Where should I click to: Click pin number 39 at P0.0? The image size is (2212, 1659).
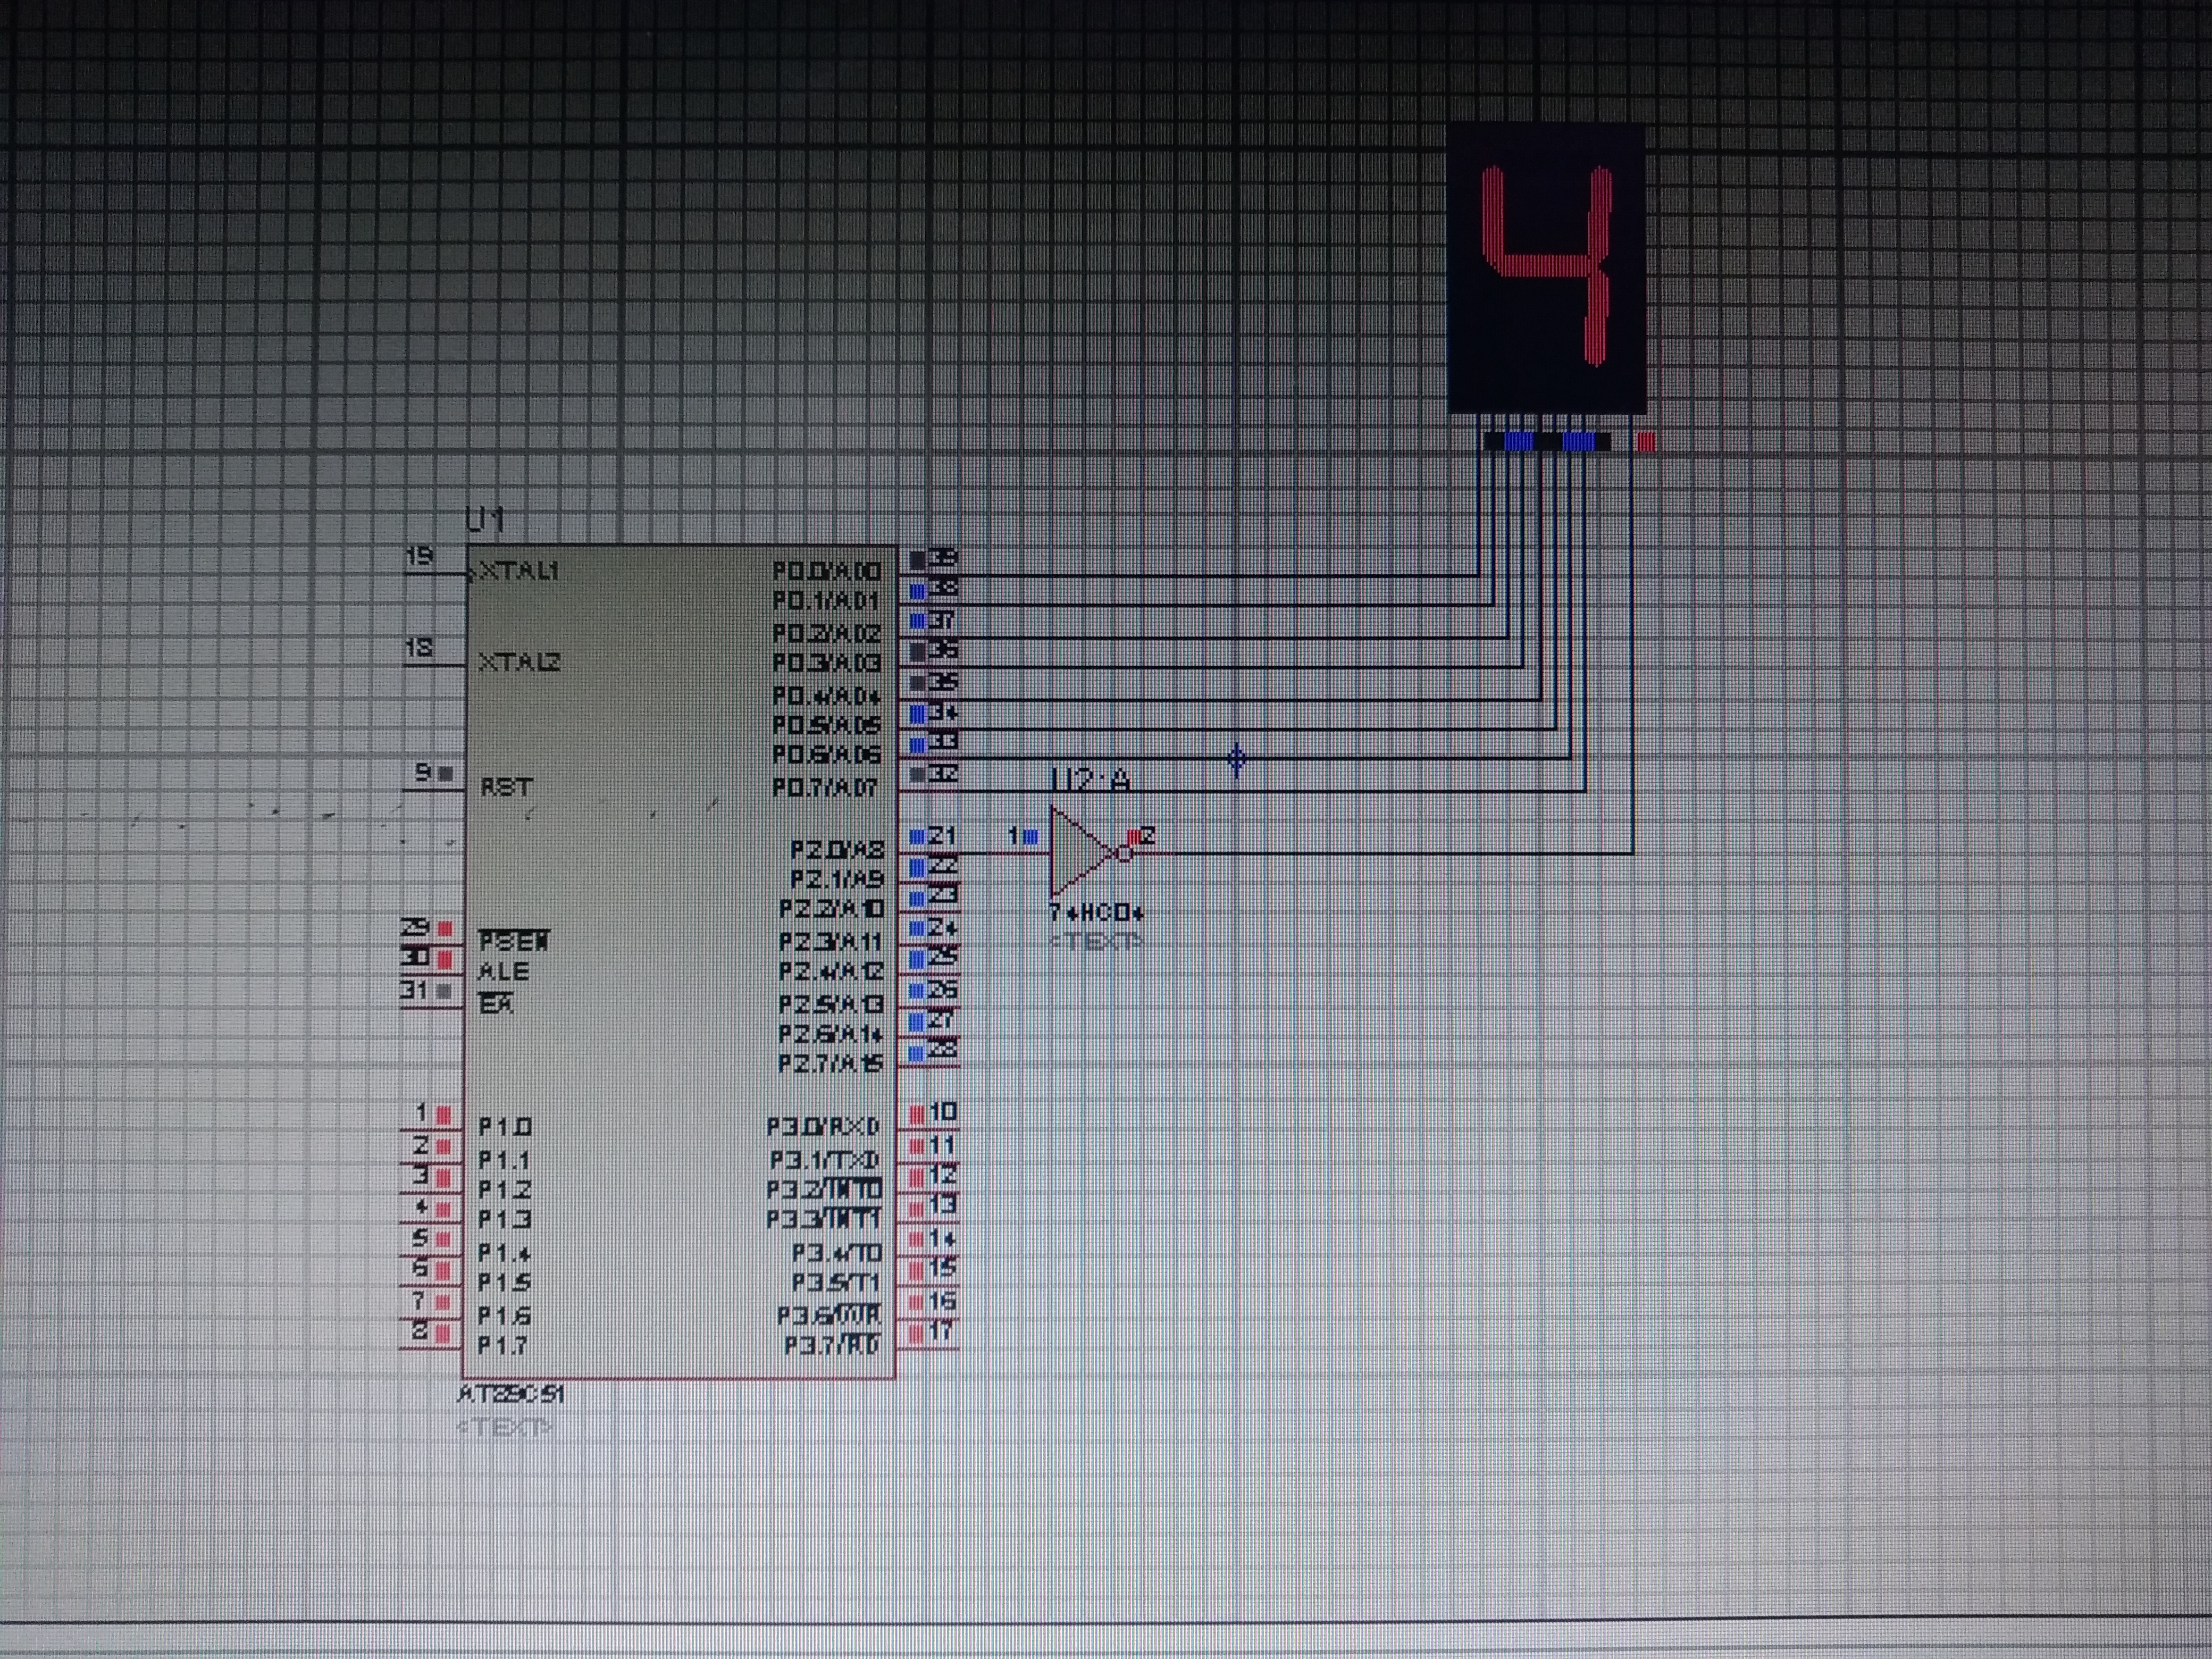943,557
